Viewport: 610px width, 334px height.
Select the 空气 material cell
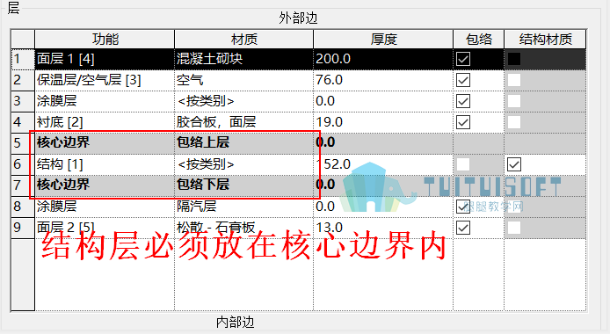point(244,80)
